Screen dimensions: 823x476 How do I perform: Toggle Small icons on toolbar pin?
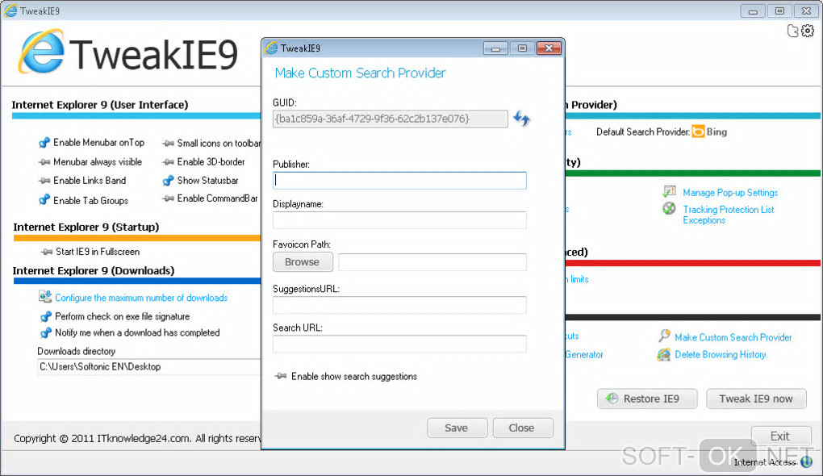pos(169,143)
